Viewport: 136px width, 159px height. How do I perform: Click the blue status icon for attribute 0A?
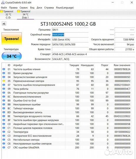coord(4,93)
